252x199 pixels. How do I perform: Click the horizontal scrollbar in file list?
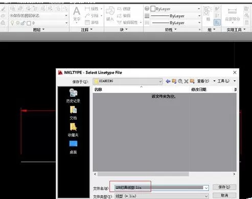(143, 174)
